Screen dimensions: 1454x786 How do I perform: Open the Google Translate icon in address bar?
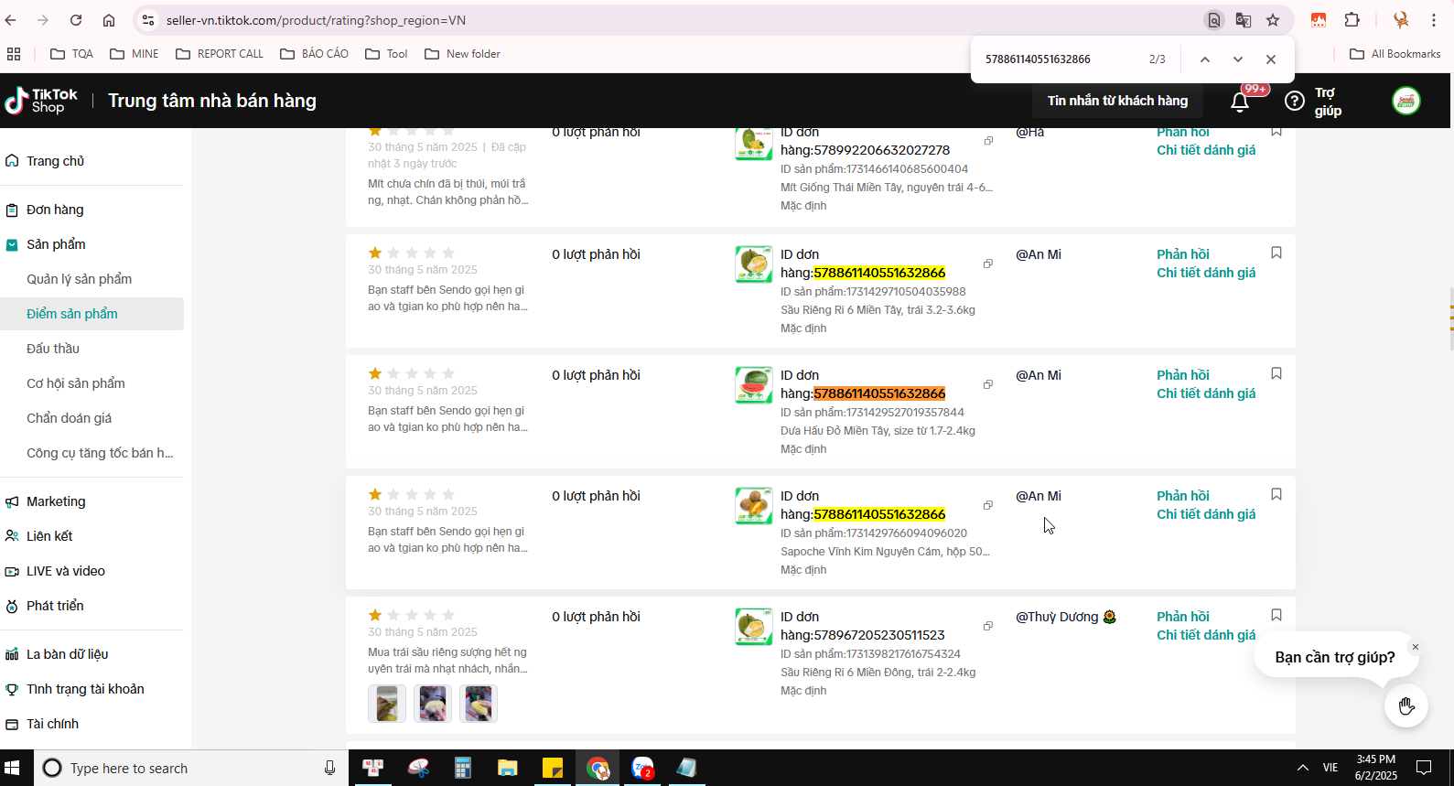(x=1244, y=20)
